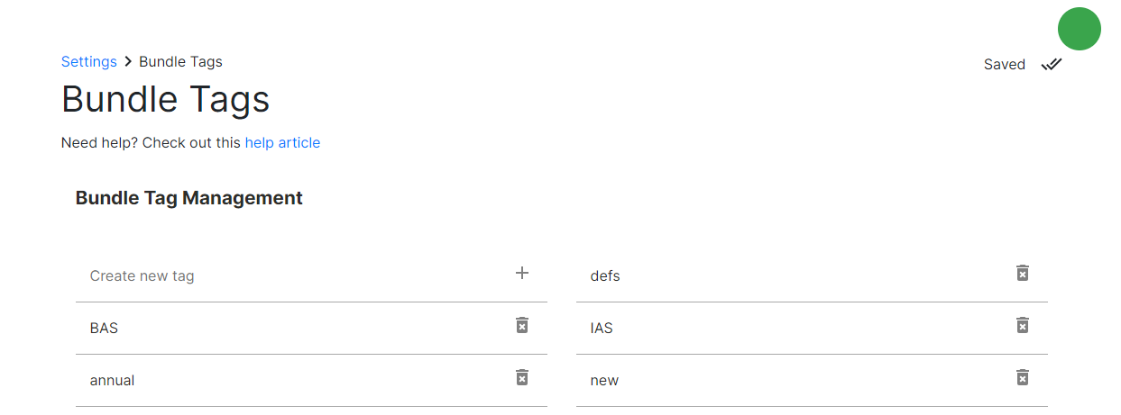Open the help article link
Image resolution: width=1121 pixels, height=415 pixels.
pos(282,142)
